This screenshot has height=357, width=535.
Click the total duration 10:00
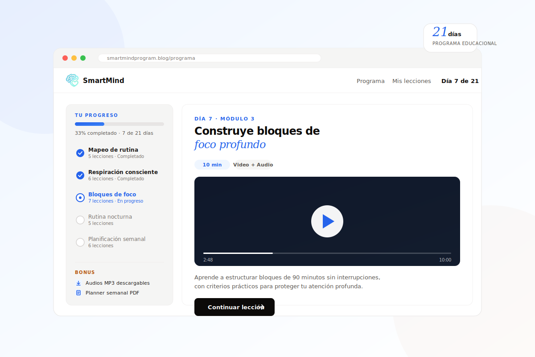[445, 260]
